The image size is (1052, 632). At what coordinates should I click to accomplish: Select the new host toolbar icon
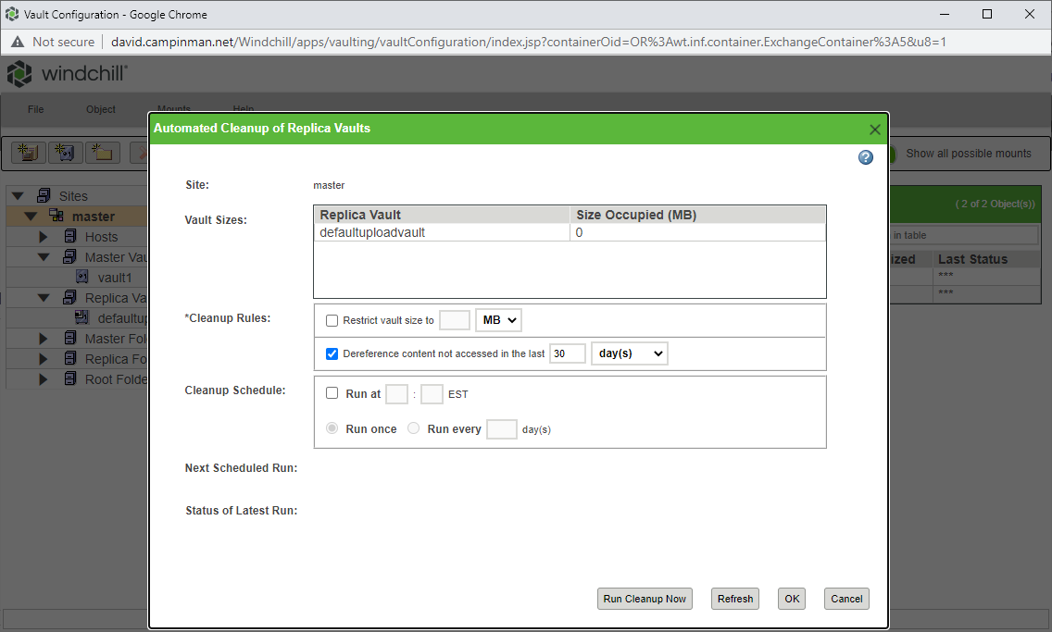[x=28, y=152]
